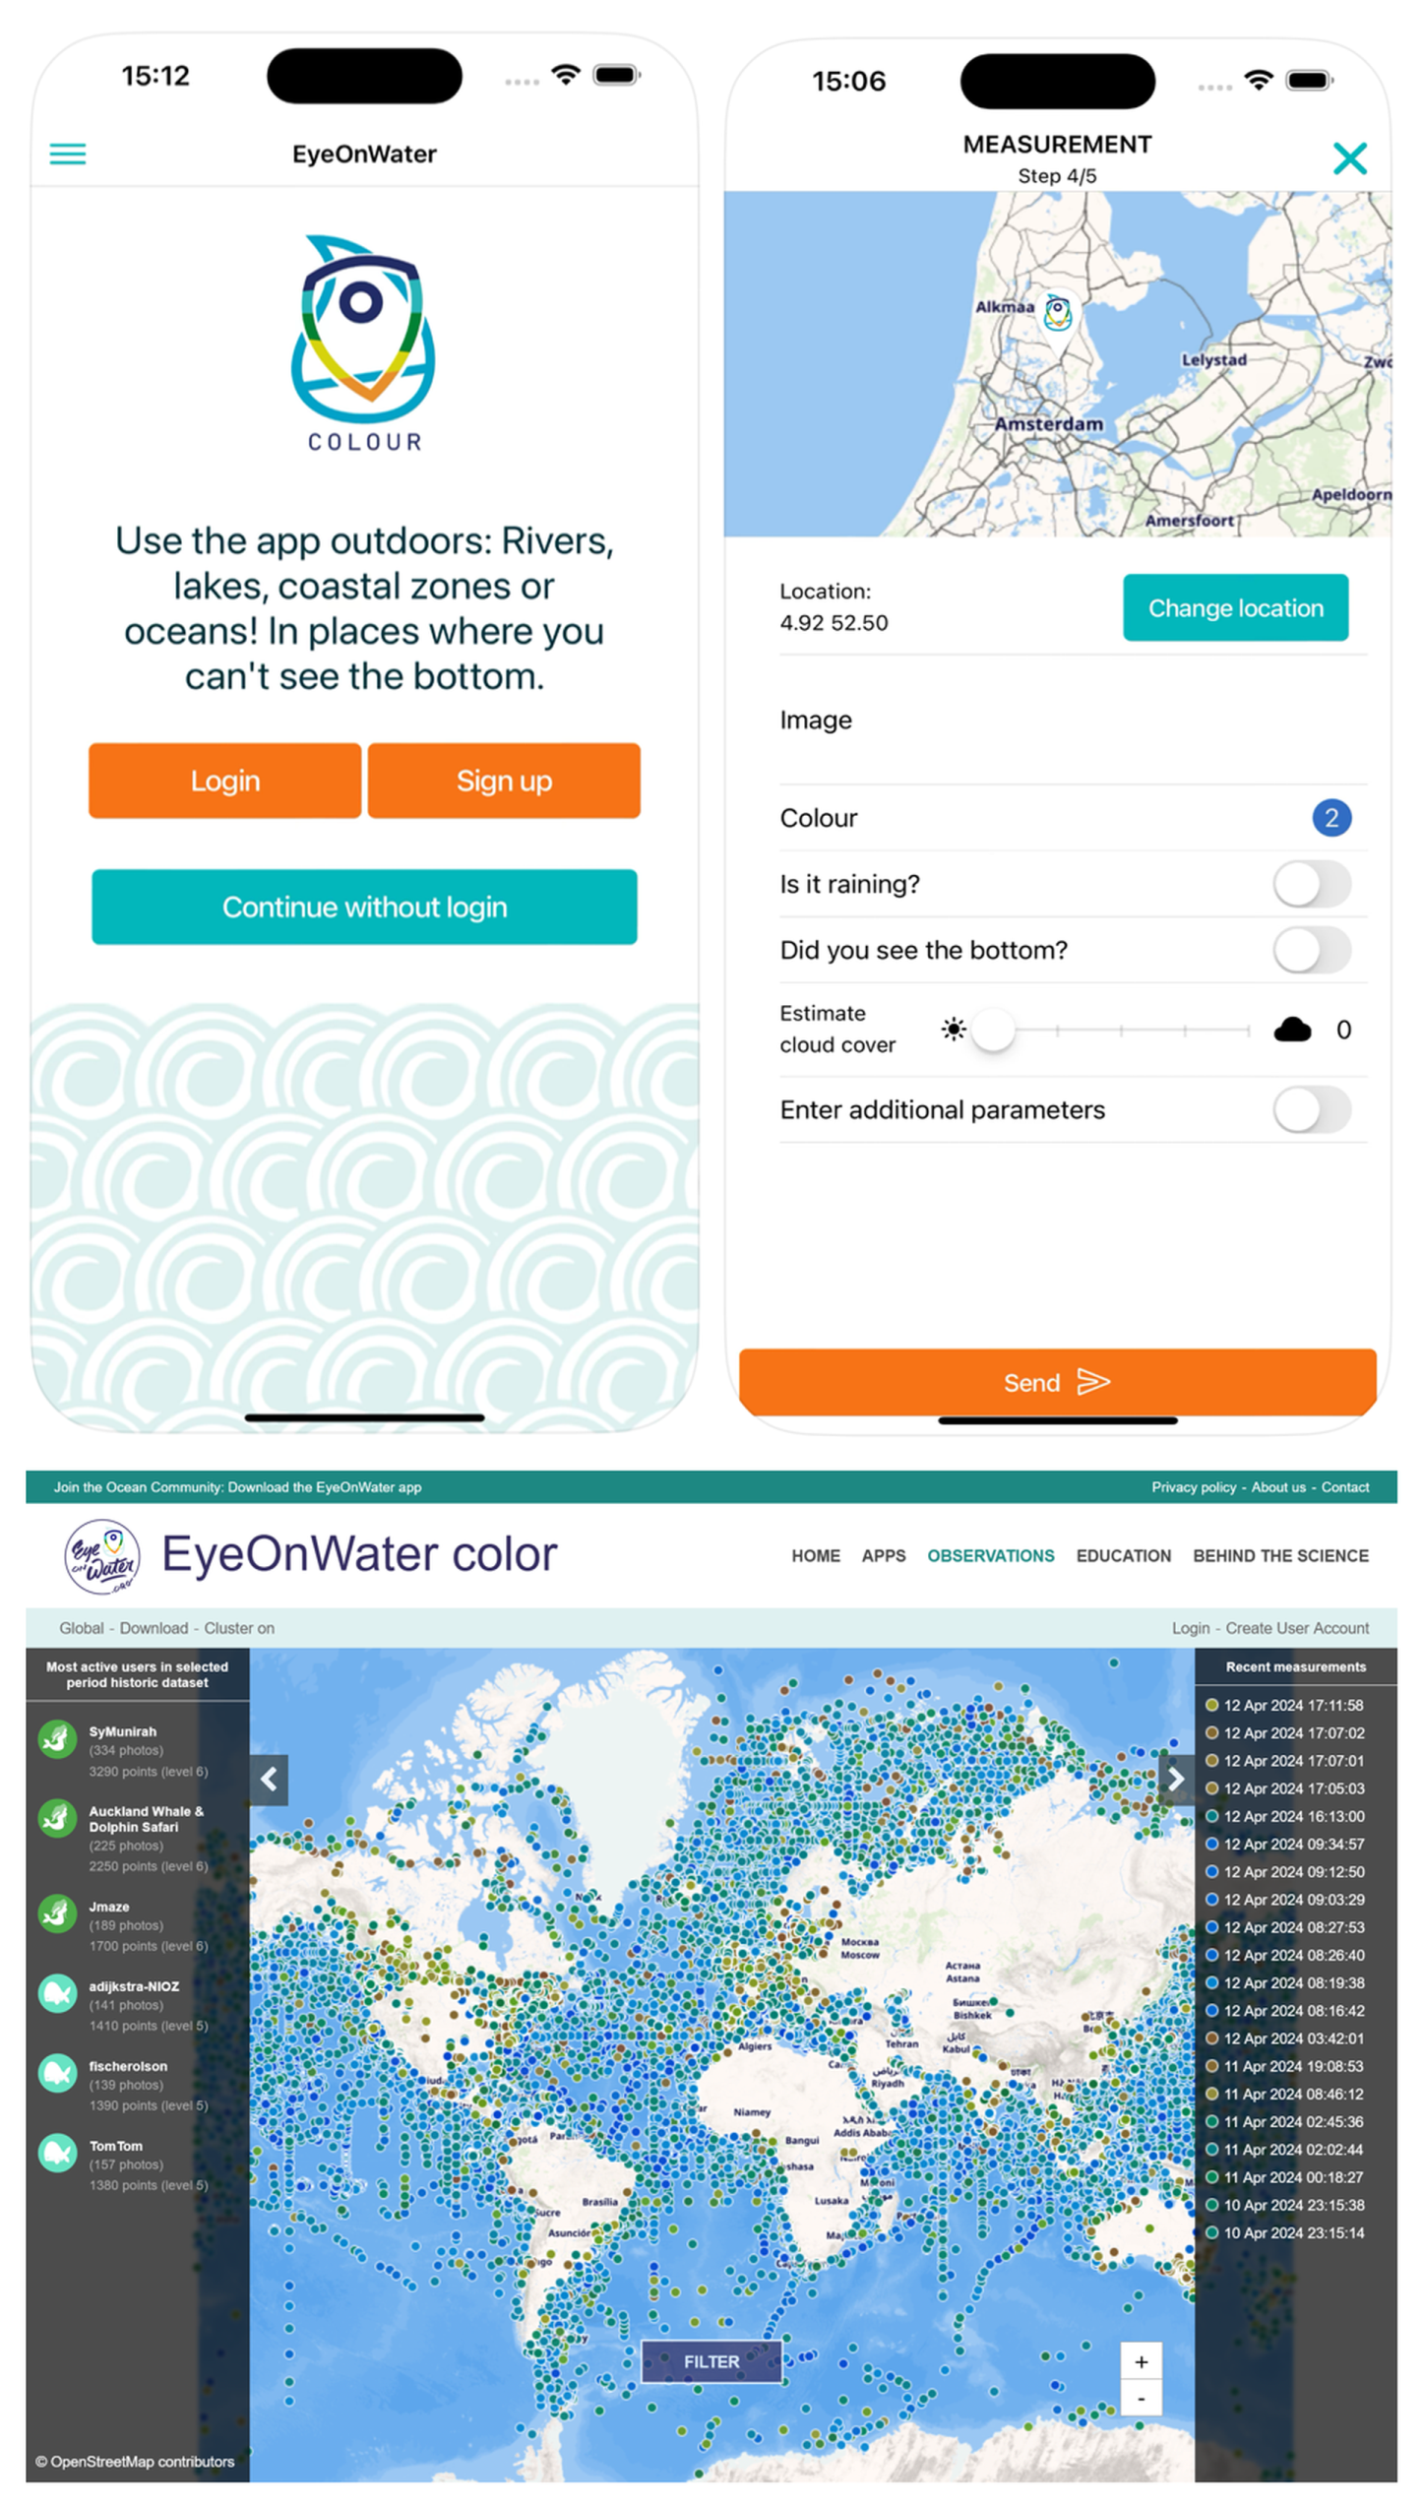Tap Continue without login button
Image resolution: width=1422 pixels, height=2507 pixels.
(x=364, y=906)
